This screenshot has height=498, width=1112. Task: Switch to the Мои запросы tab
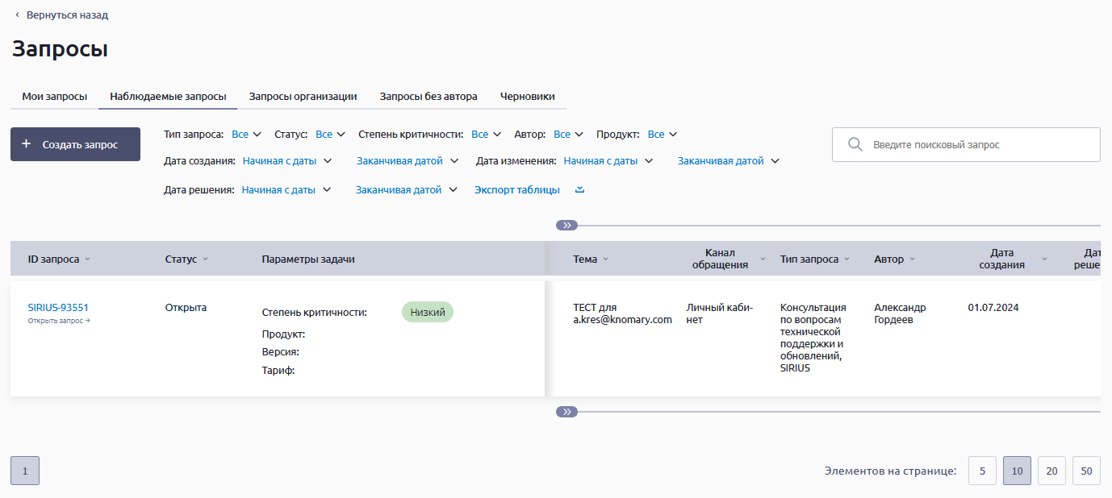tap(54, 97)
